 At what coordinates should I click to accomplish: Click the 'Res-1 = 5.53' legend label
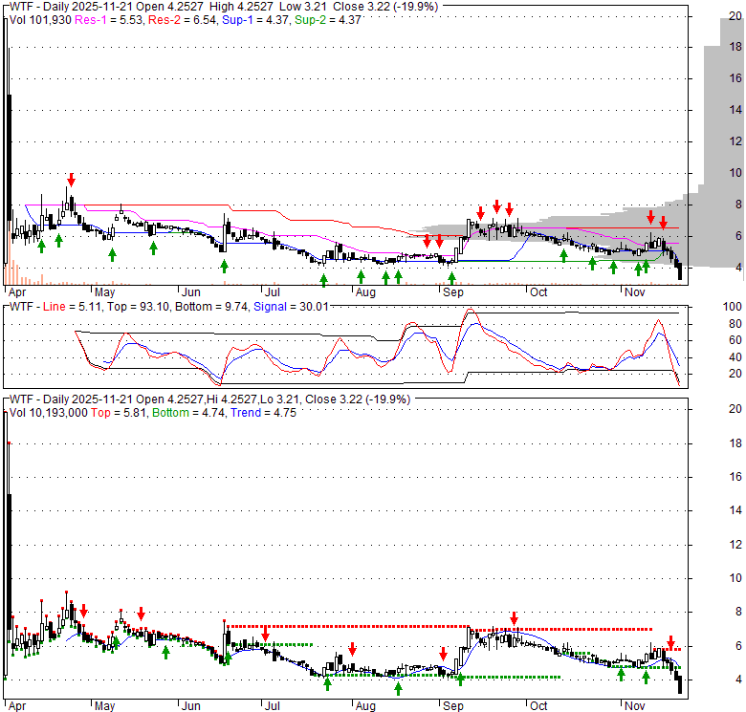(x=108, y=20)
